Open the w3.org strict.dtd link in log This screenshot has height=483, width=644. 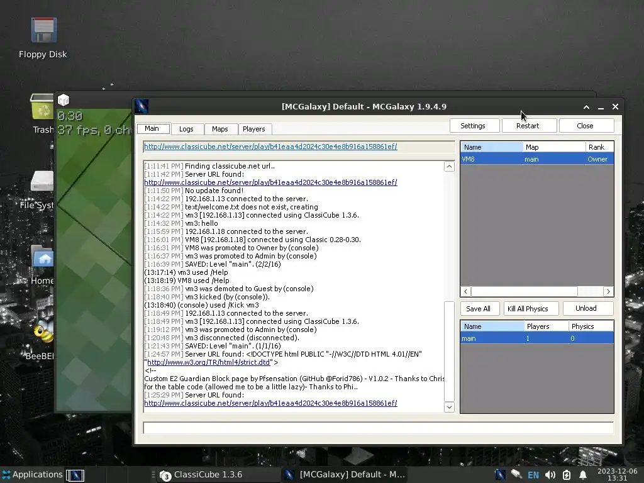point(209,362)
